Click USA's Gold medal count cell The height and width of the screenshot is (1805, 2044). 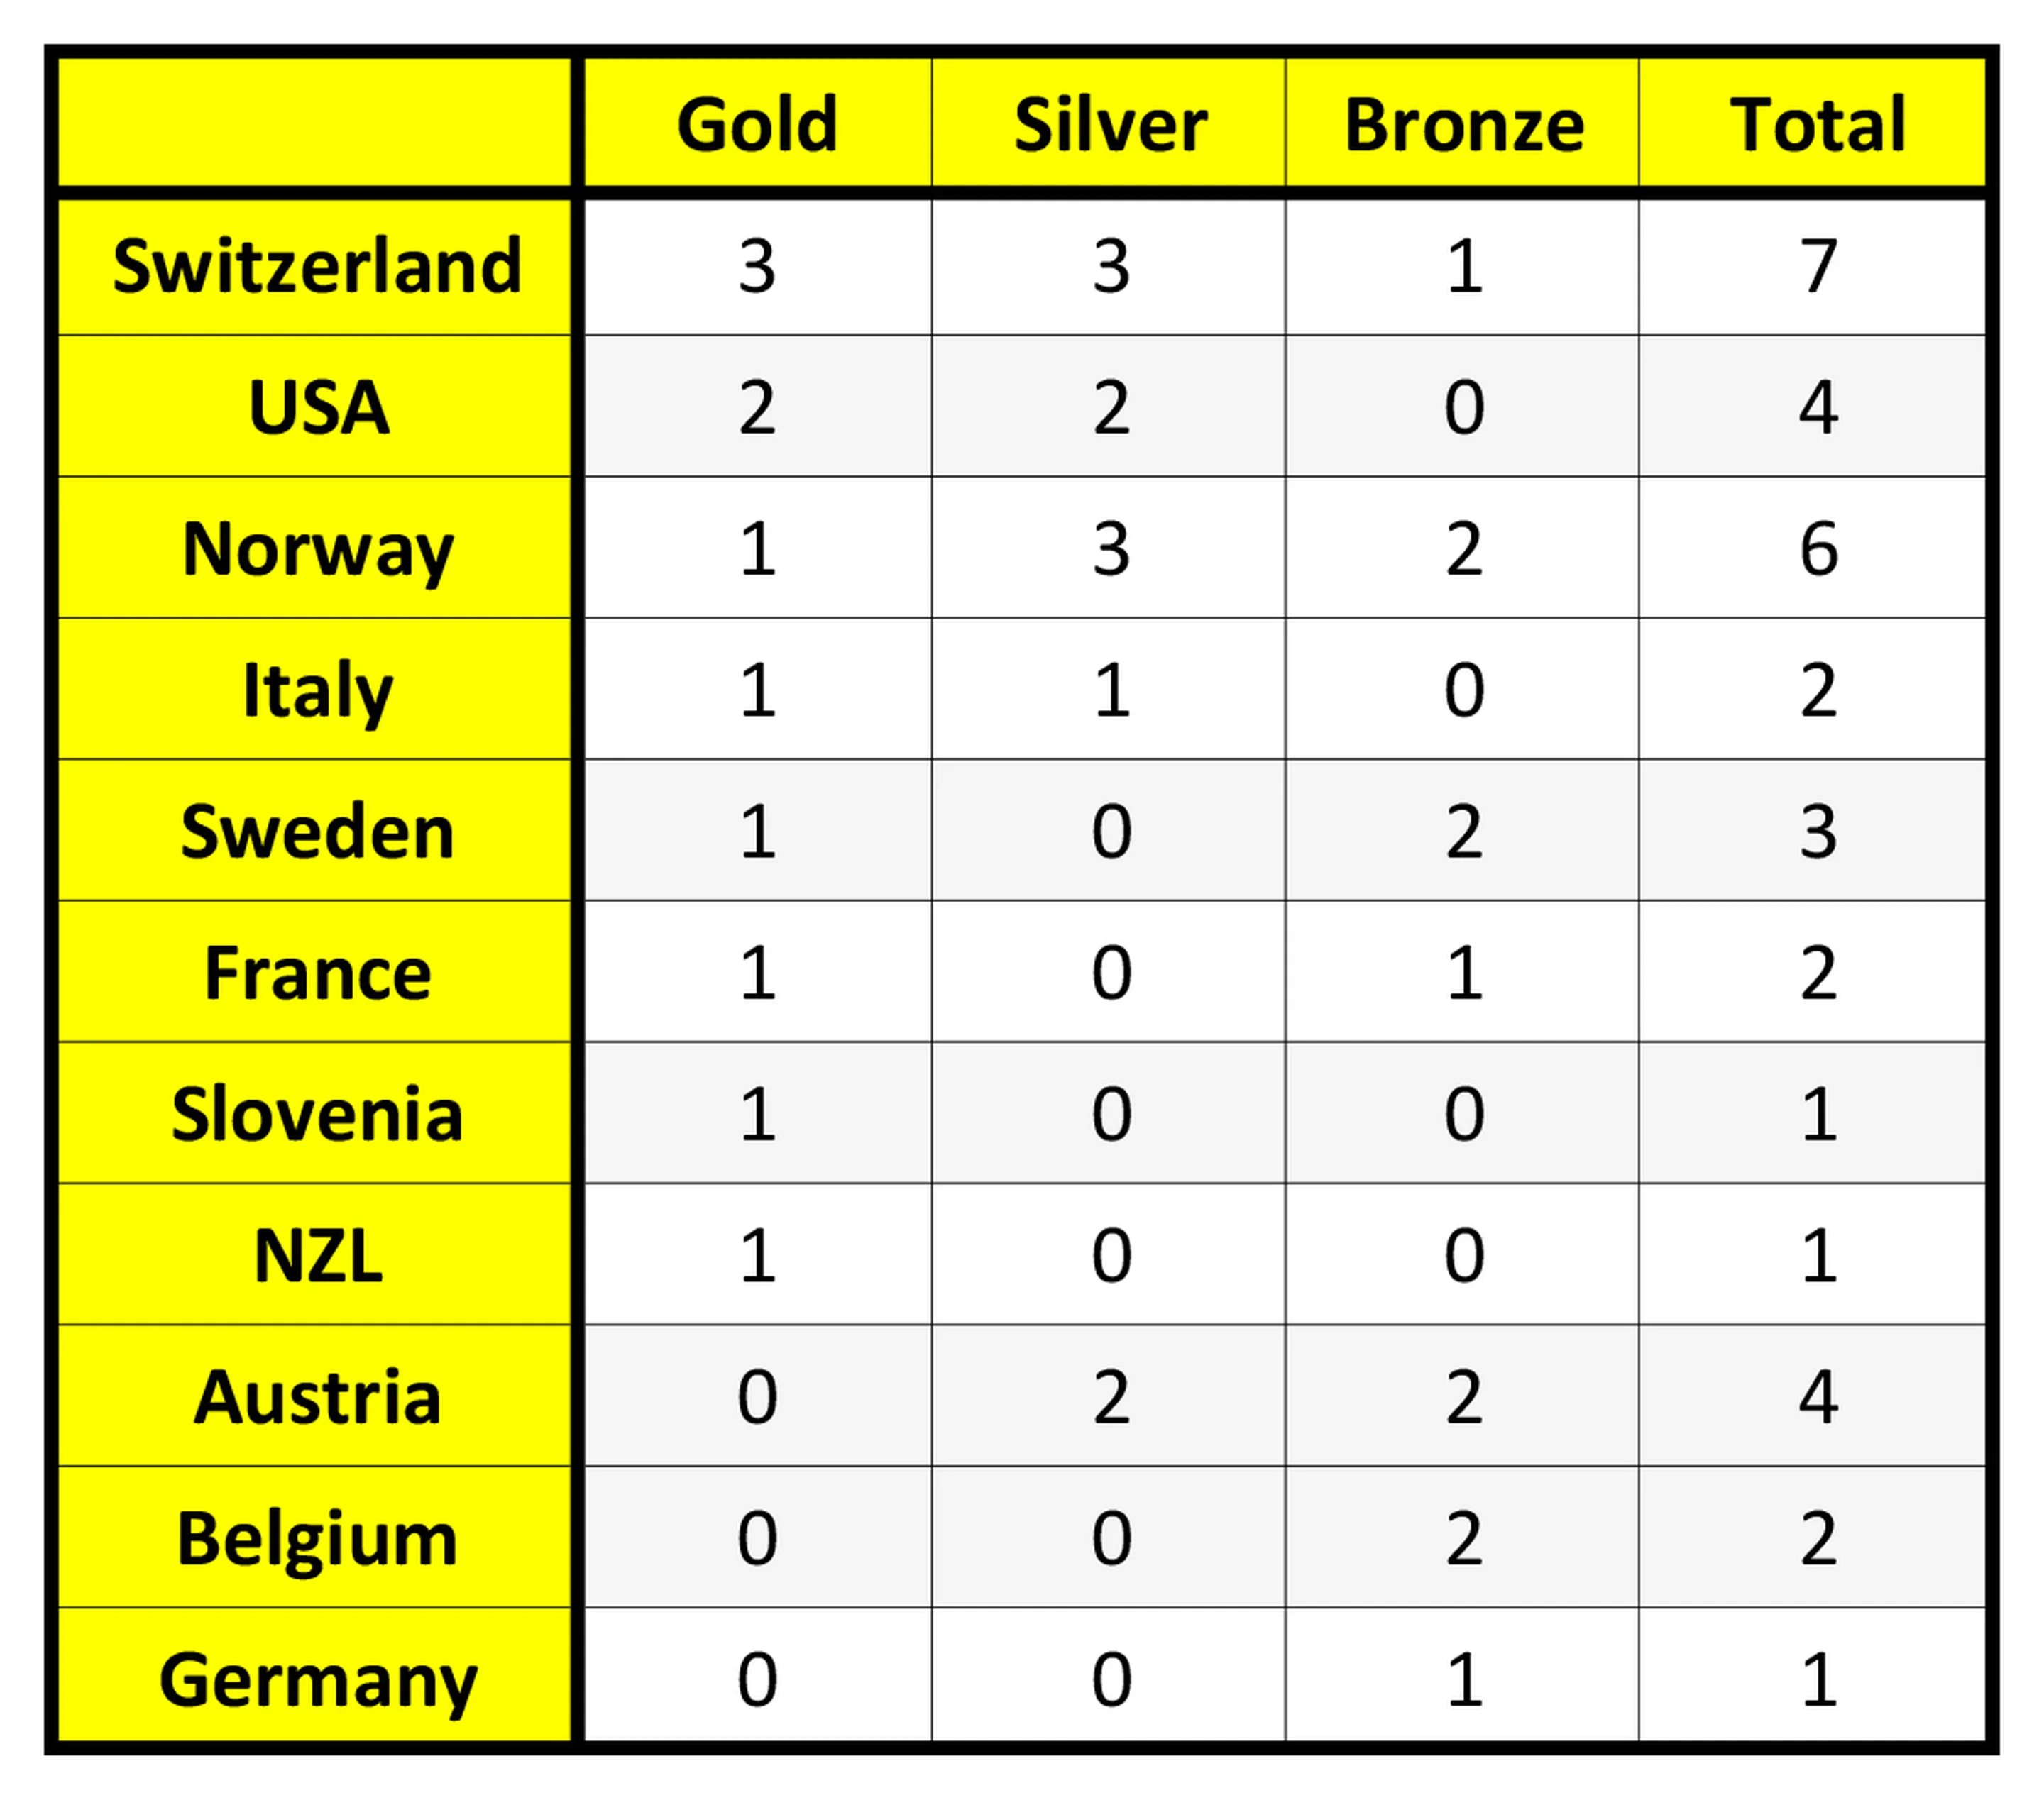(x=757, y=408)
